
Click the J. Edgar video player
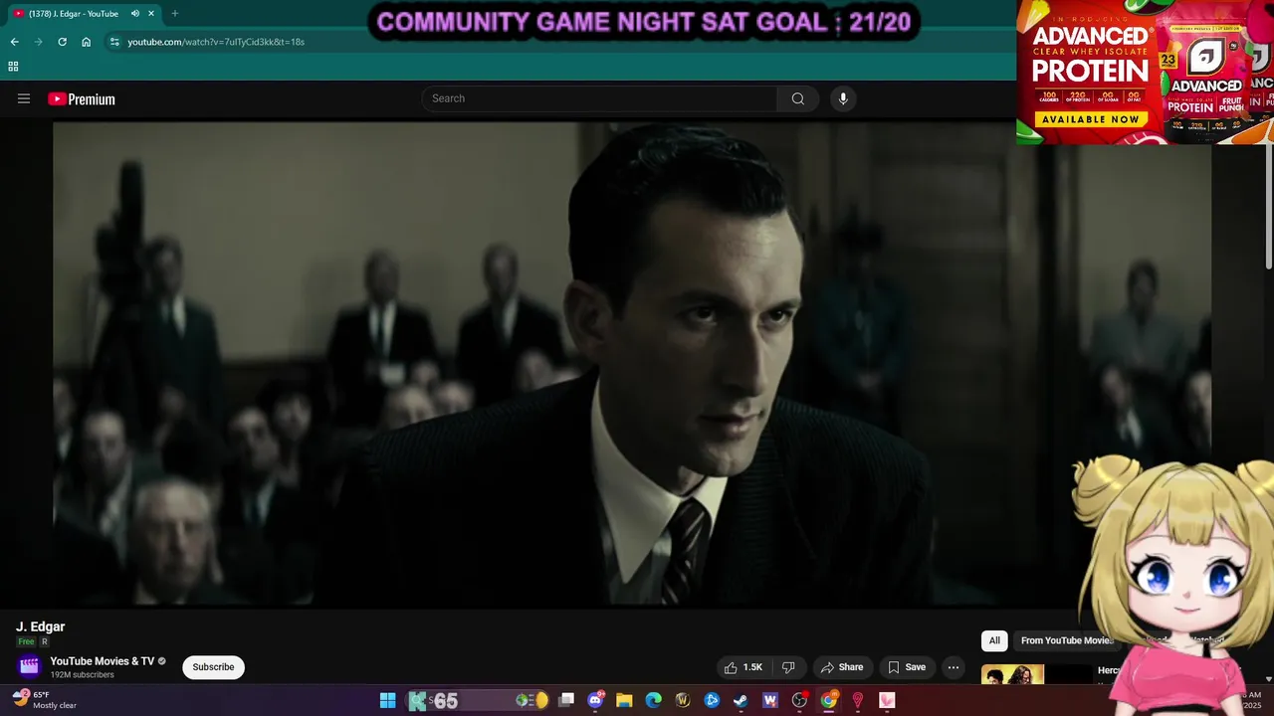[x=632, y=364]
